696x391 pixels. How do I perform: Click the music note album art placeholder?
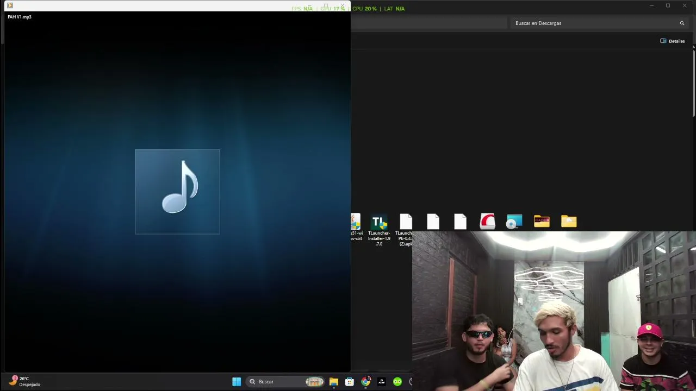pyautogui.click(x=177, y=192)
